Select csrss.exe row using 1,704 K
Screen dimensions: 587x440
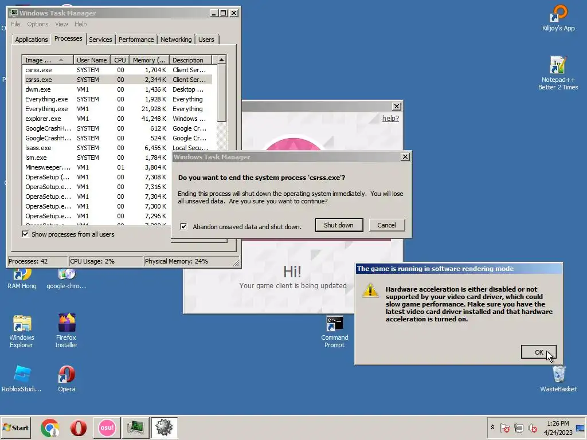point(117,70)
